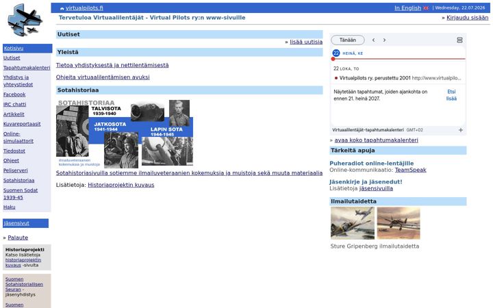Viewport: 493px width, 308px height.
Task: Switch language with In English link
Action: coord(407,8)
